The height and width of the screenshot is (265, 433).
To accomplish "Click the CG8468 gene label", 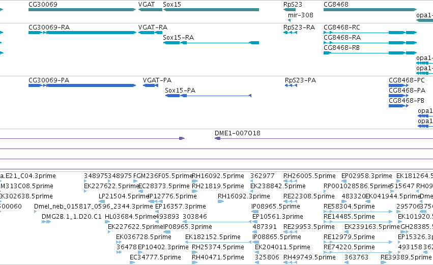I will pos(336,5).
